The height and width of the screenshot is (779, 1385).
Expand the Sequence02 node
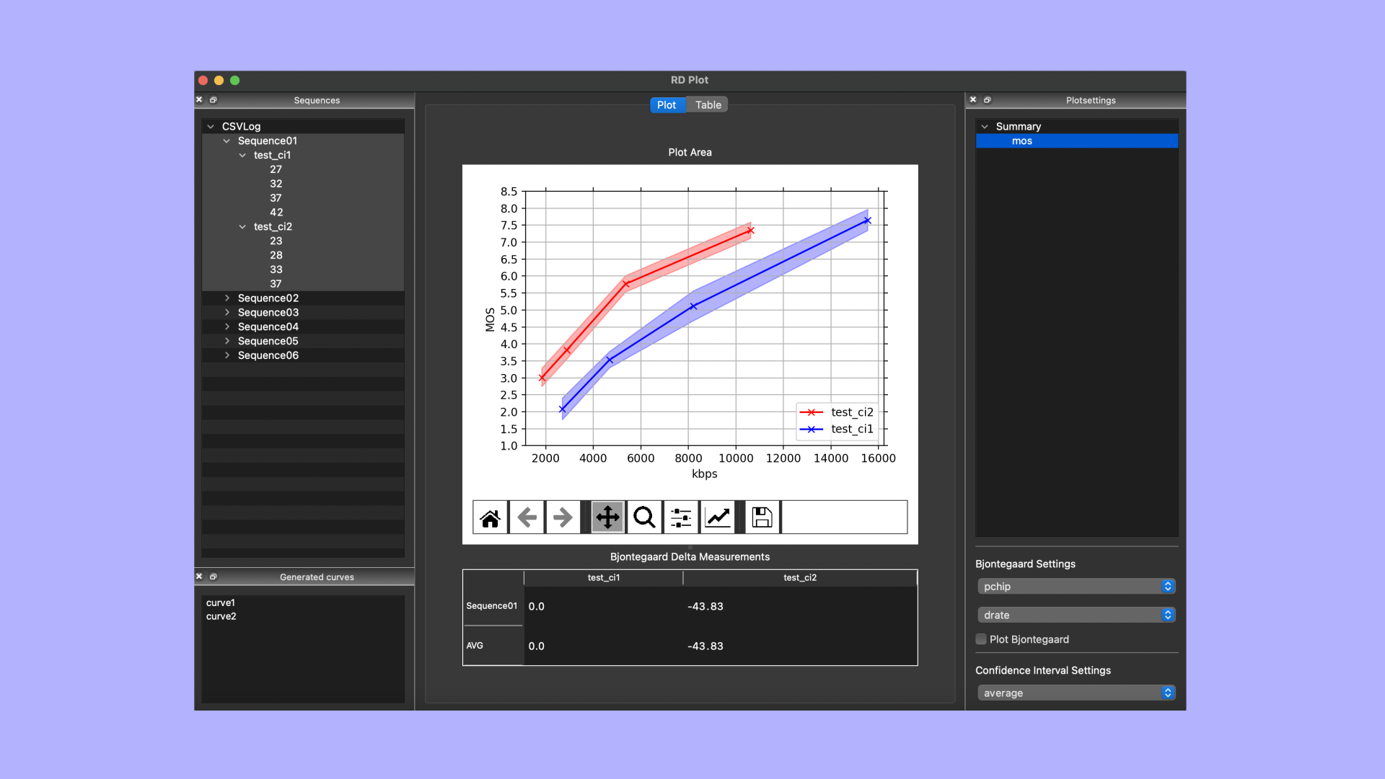coord(227,298)
